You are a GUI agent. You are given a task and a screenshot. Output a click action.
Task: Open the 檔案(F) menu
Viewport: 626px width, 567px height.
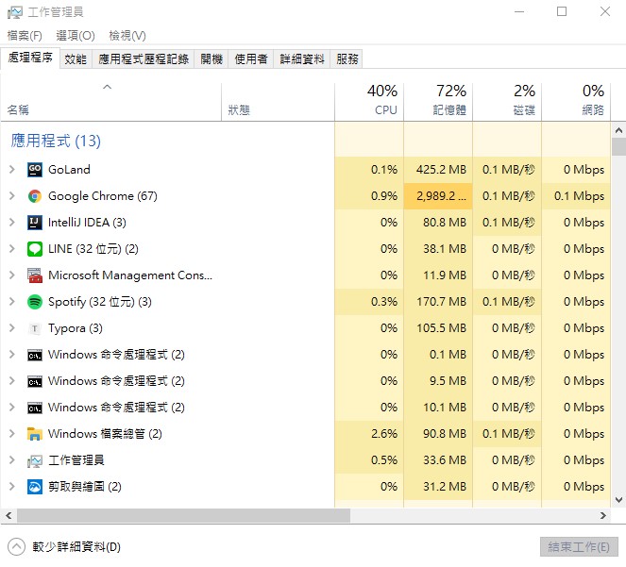(25, 36)
